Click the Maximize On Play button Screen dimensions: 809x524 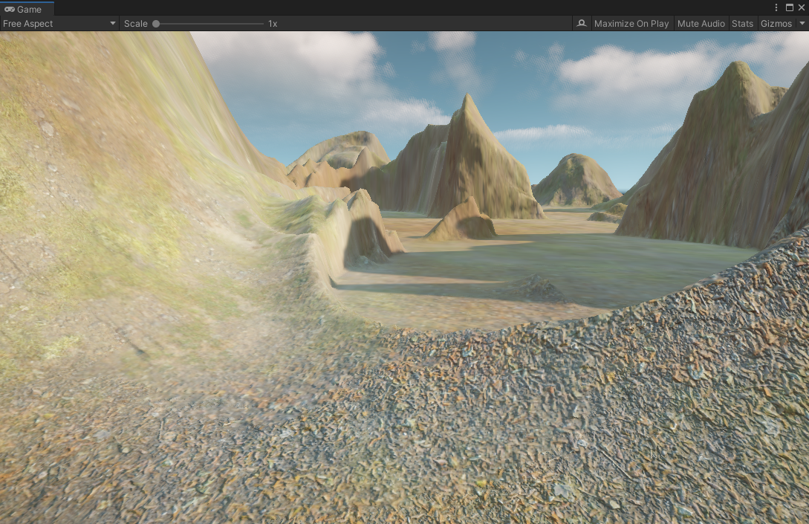tap(631, 23)
